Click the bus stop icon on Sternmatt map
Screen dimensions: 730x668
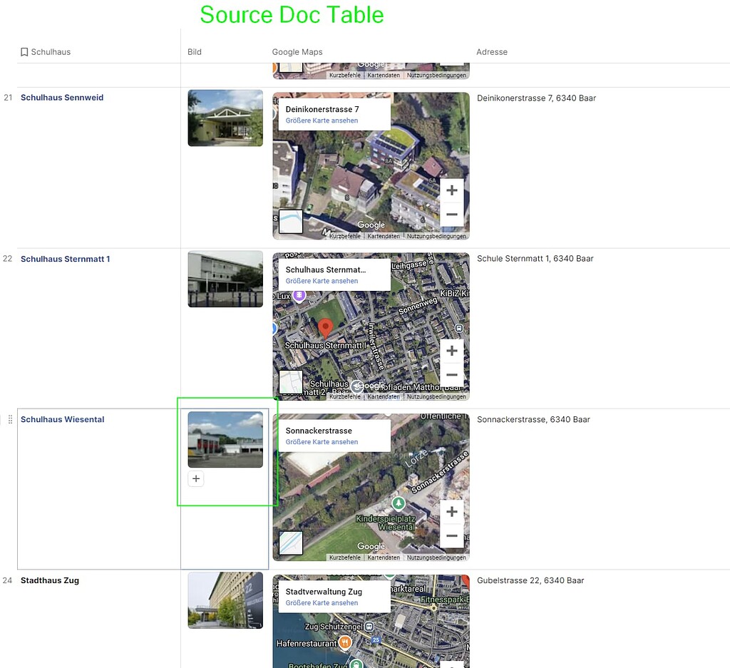pyautogui.click(x=458, y=328)
